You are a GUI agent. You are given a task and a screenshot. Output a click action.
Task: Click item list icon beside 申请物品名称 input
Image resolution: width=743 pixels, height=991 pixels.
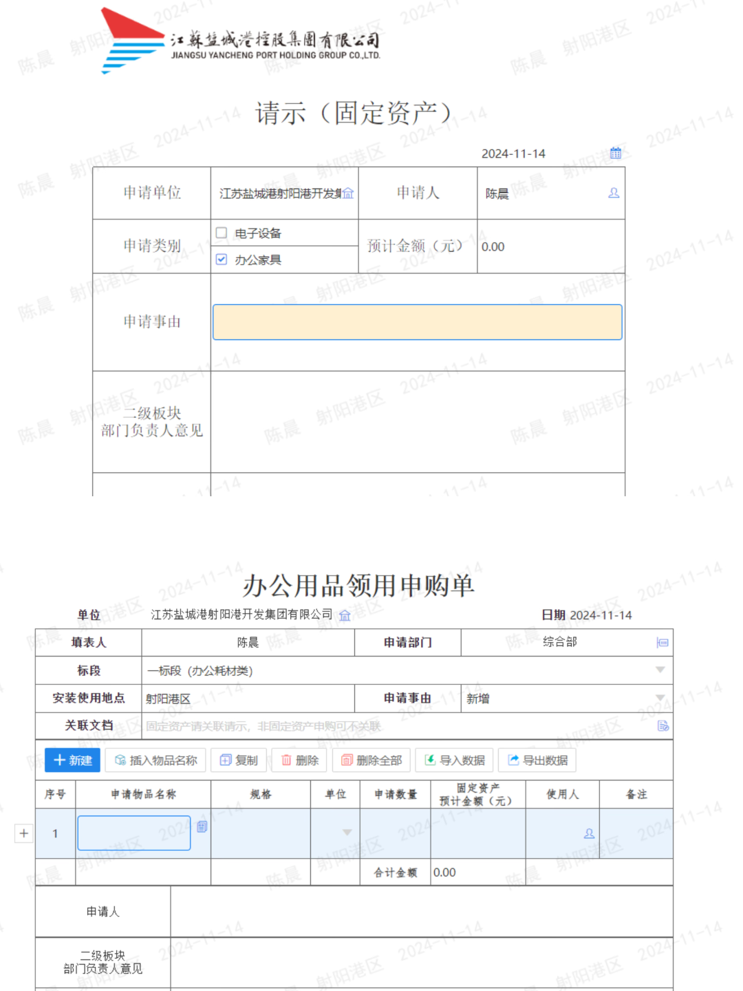click(x=202, y=827)
